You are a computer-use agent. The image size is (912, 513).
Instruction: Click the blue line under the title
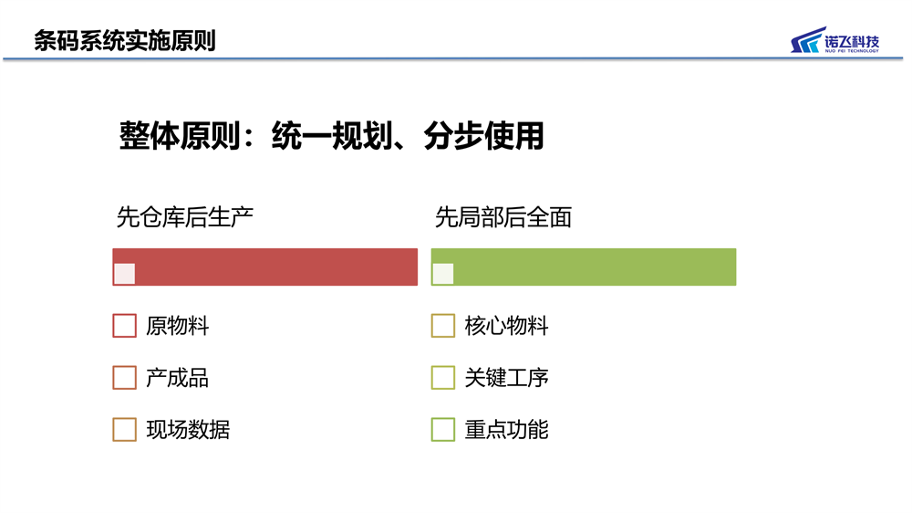coord(453,58)
